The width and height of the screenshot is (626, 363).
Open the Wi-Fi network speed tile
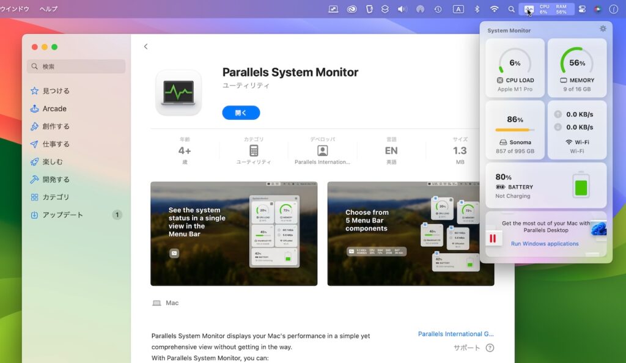pos(576,129)
